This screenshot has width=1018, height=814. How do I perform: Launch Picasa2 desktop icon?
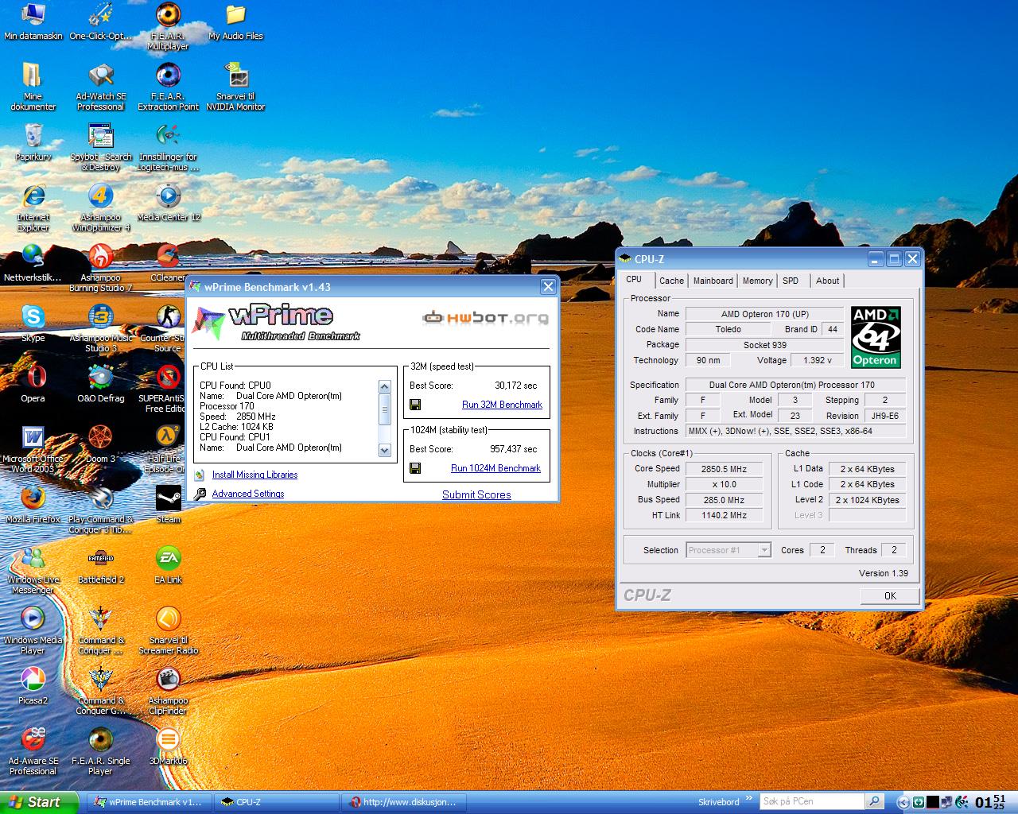pos(33,680)
